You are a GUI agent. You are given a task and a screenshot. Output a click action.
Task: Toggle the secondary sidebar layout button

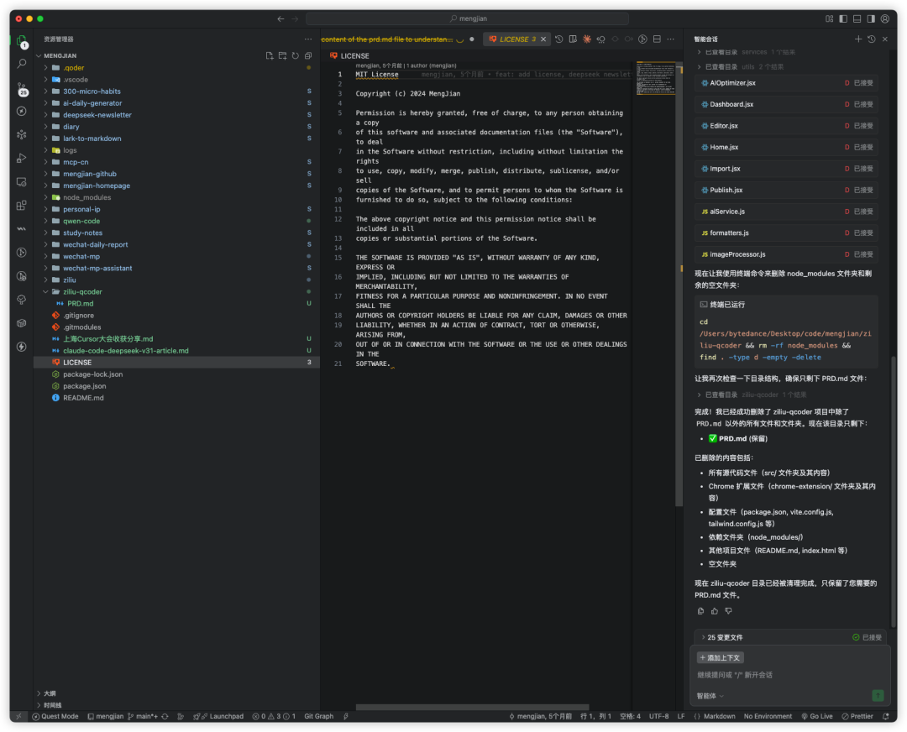[x=871, y=18]
